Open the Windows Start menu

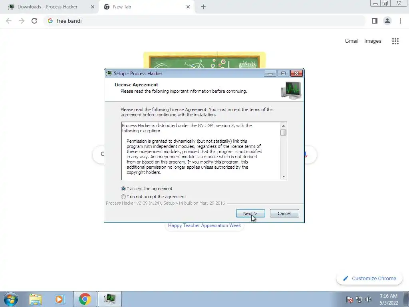(11, 299)
